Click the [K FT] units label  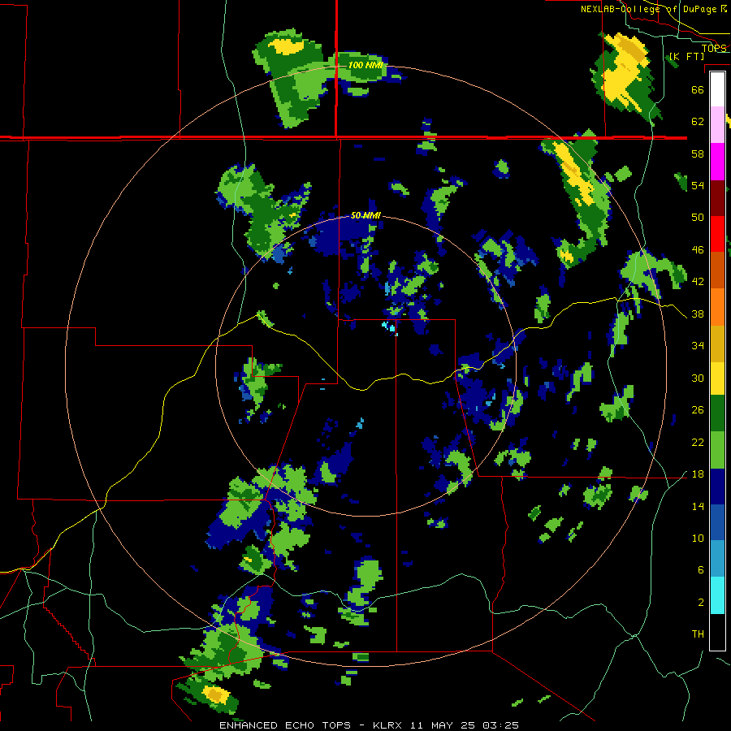click(686, 57)
